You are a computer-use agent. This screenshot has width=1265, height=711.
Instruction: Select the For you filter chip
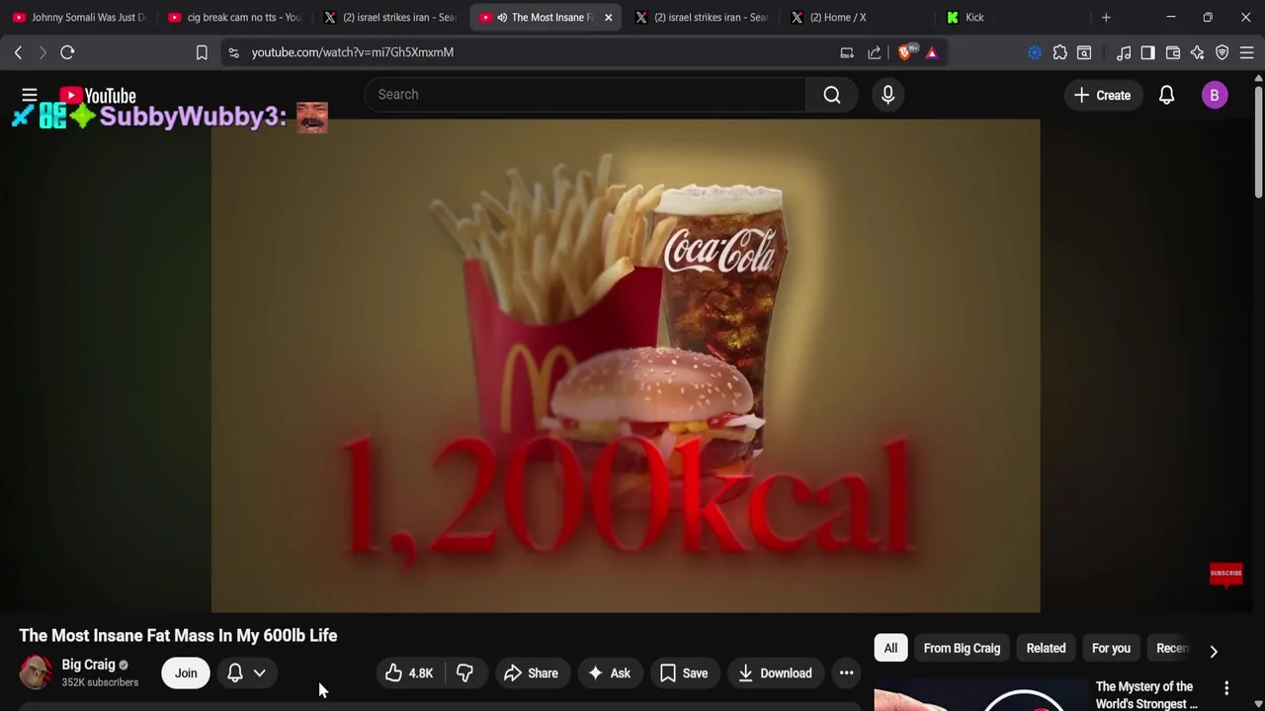1111,649
